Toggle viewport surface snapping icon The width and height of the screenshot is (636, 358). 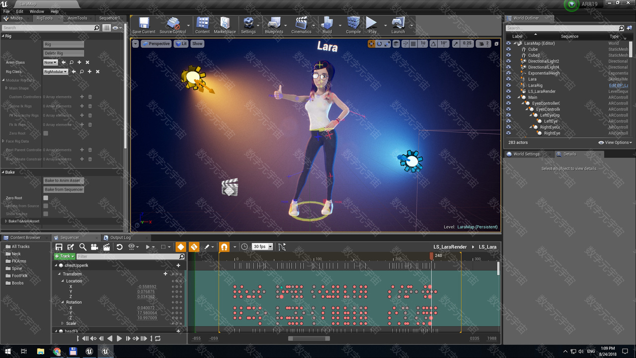[405, 44]
